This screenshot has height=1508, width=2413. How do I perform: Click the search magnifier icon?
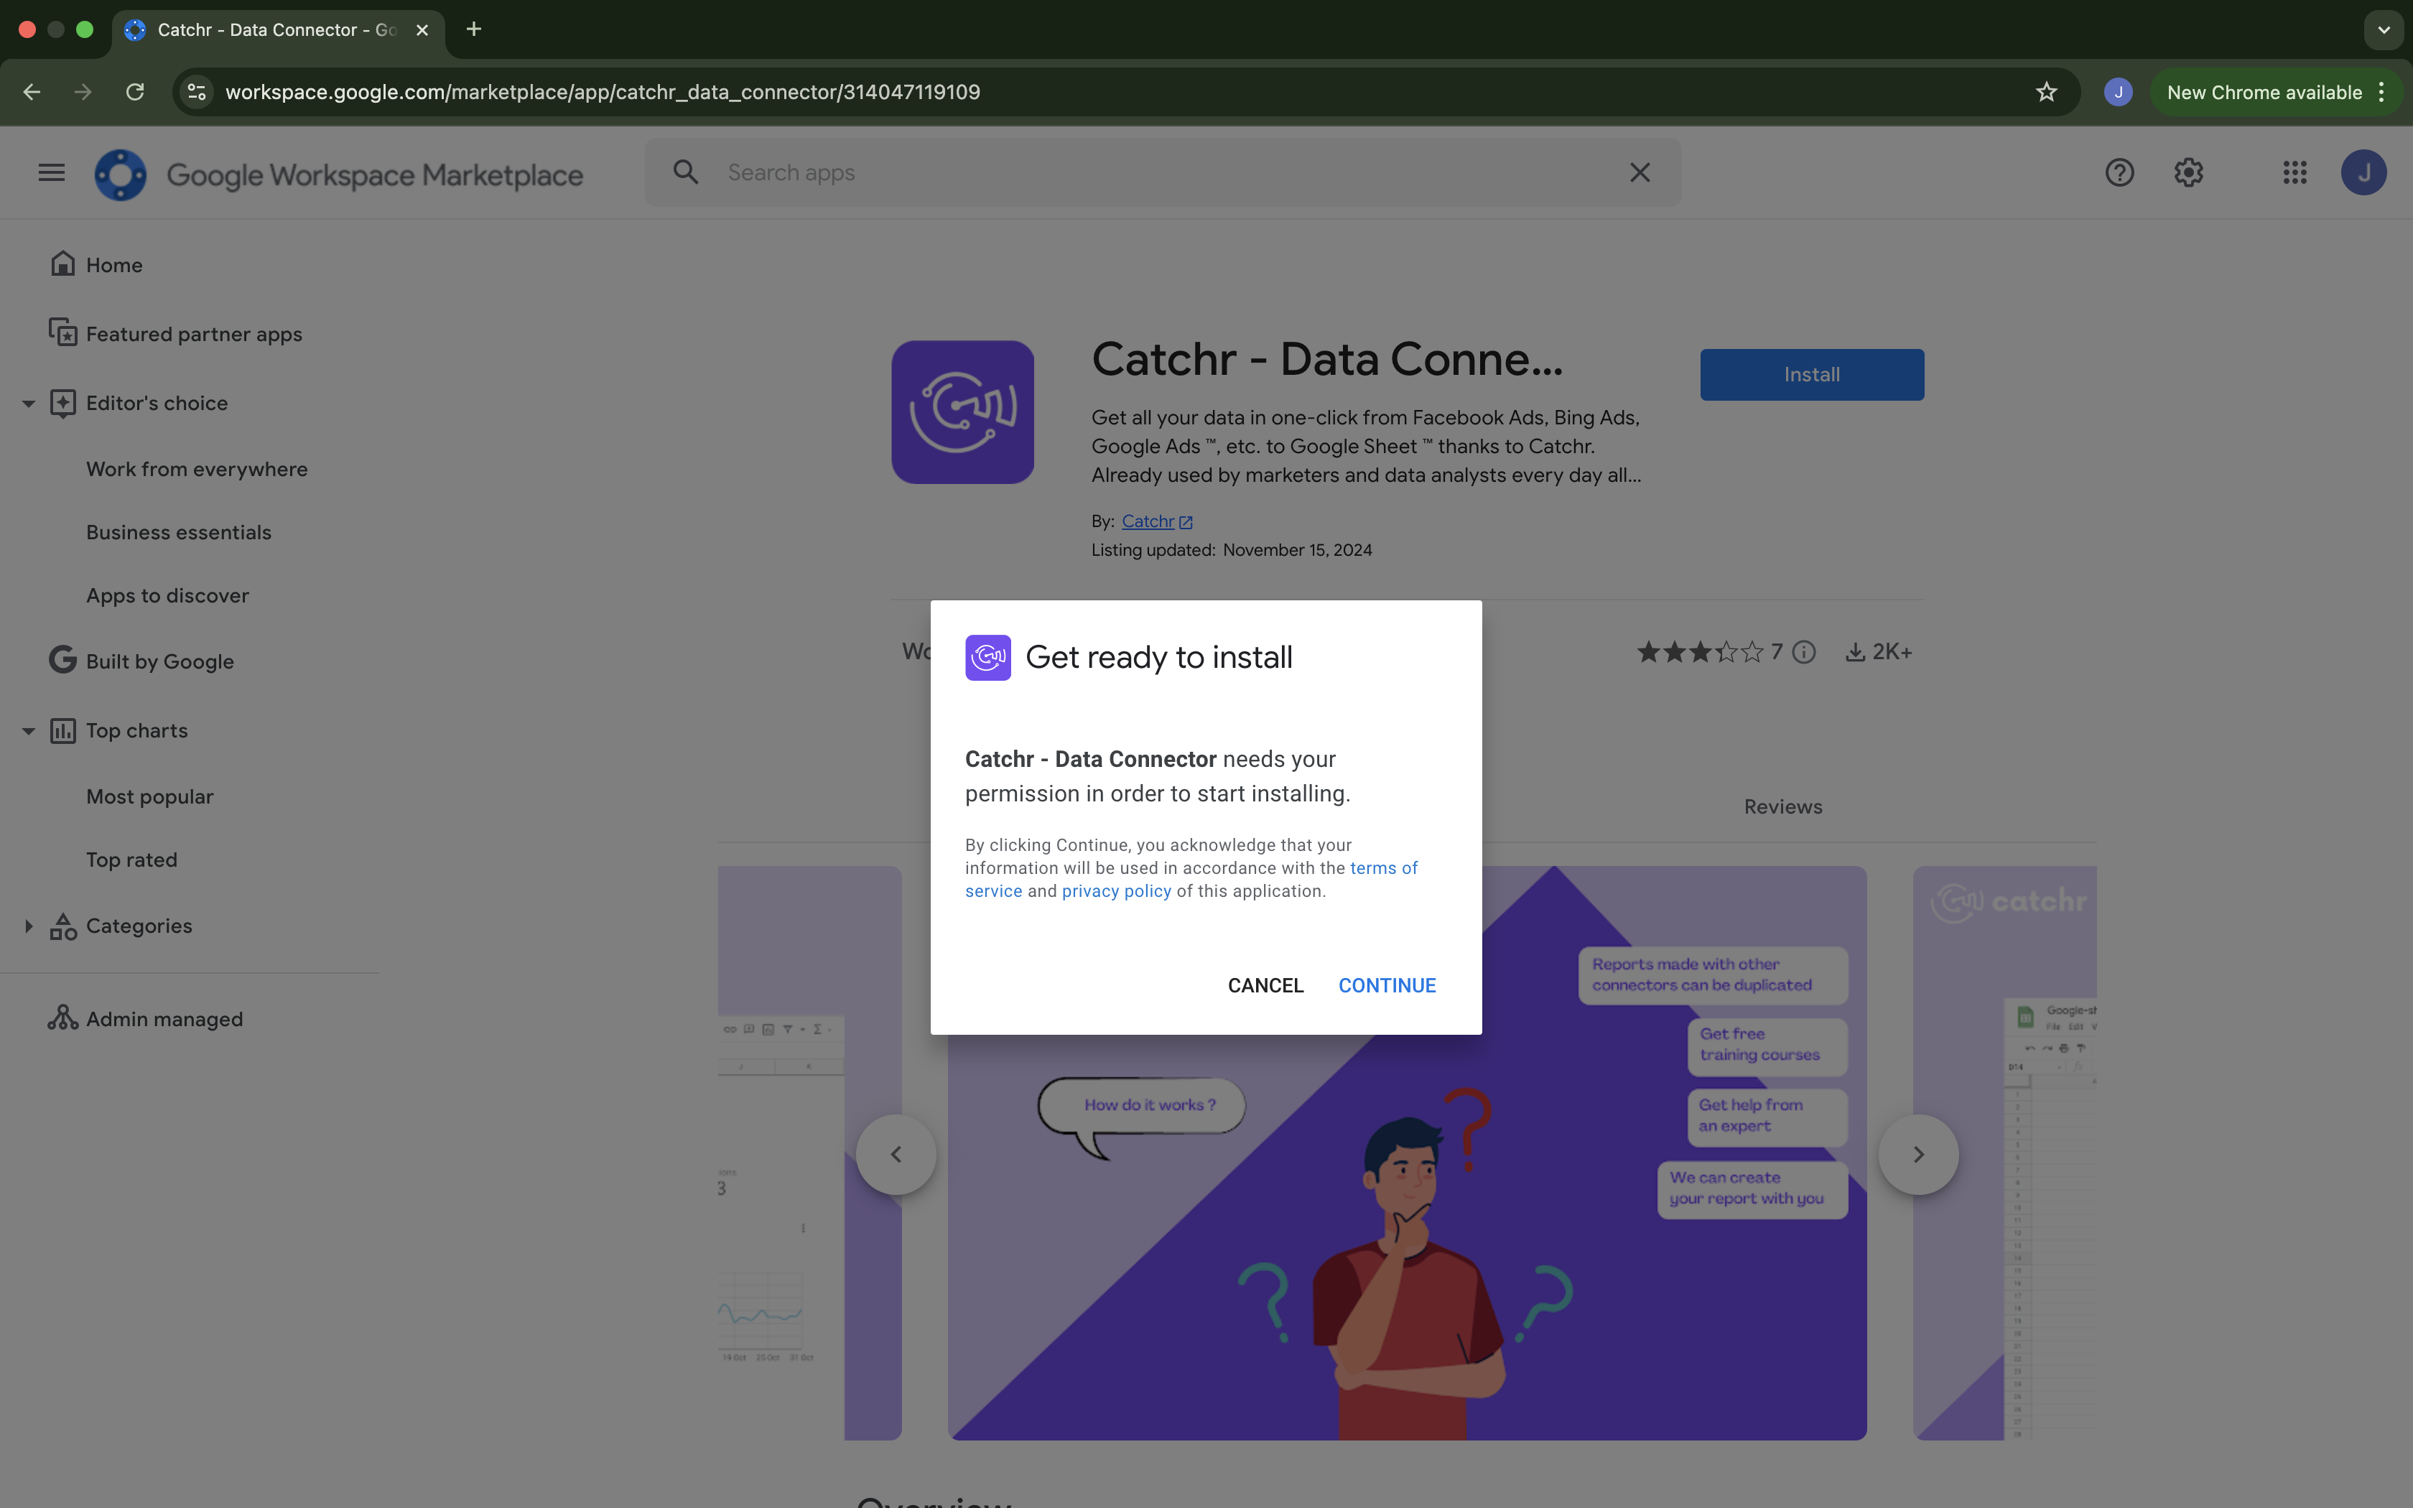(x=686, y=172)
